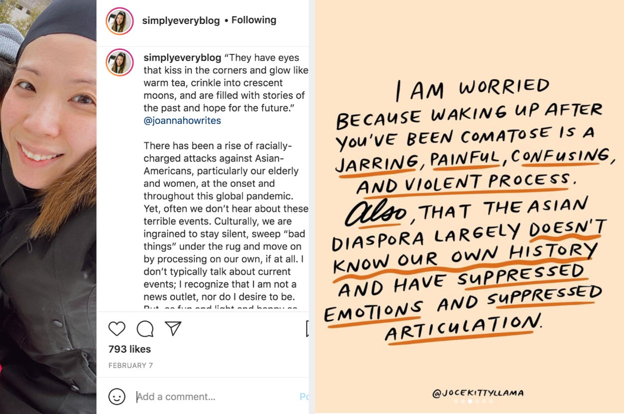Select the second carousel indicator dot
The image size is (624, 414).
point(463,401)
